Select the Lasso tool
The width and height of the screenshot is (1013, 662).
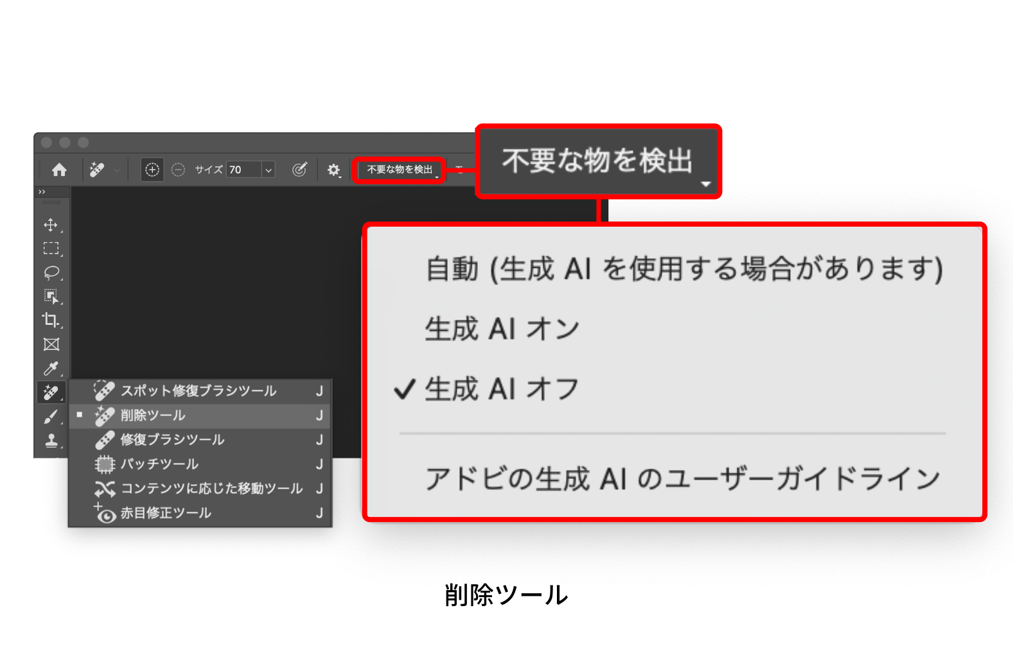(51, 272)
